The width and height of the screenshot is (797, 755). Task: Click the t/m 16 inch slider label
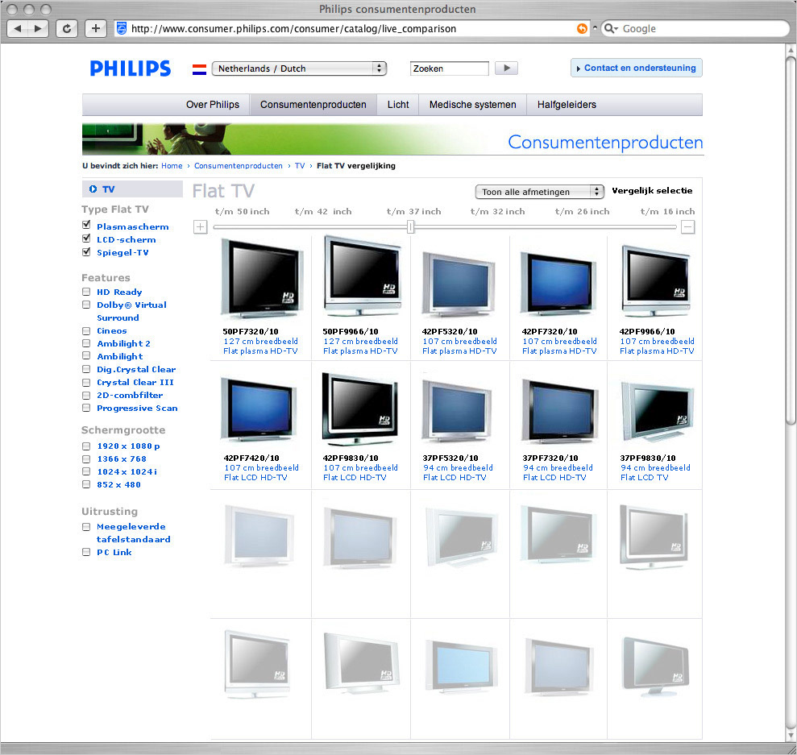(x=667, y=211)
